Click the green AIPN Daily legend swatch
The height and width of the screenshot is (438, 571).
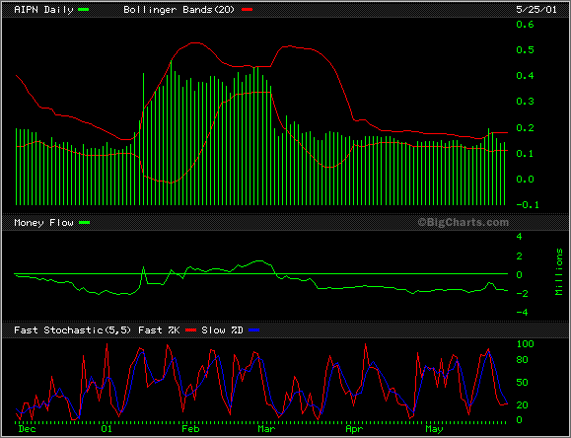pos(84,10)
